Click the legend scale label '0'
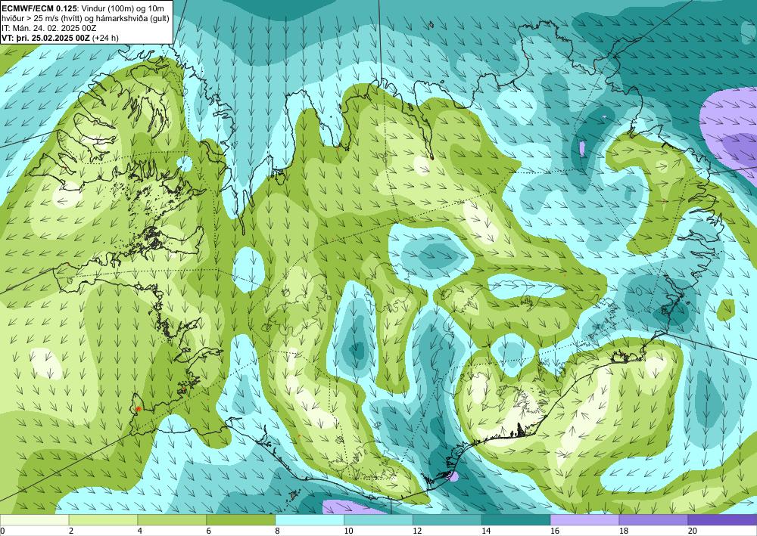This screenshot has width=757, height=536. (2, 531)
